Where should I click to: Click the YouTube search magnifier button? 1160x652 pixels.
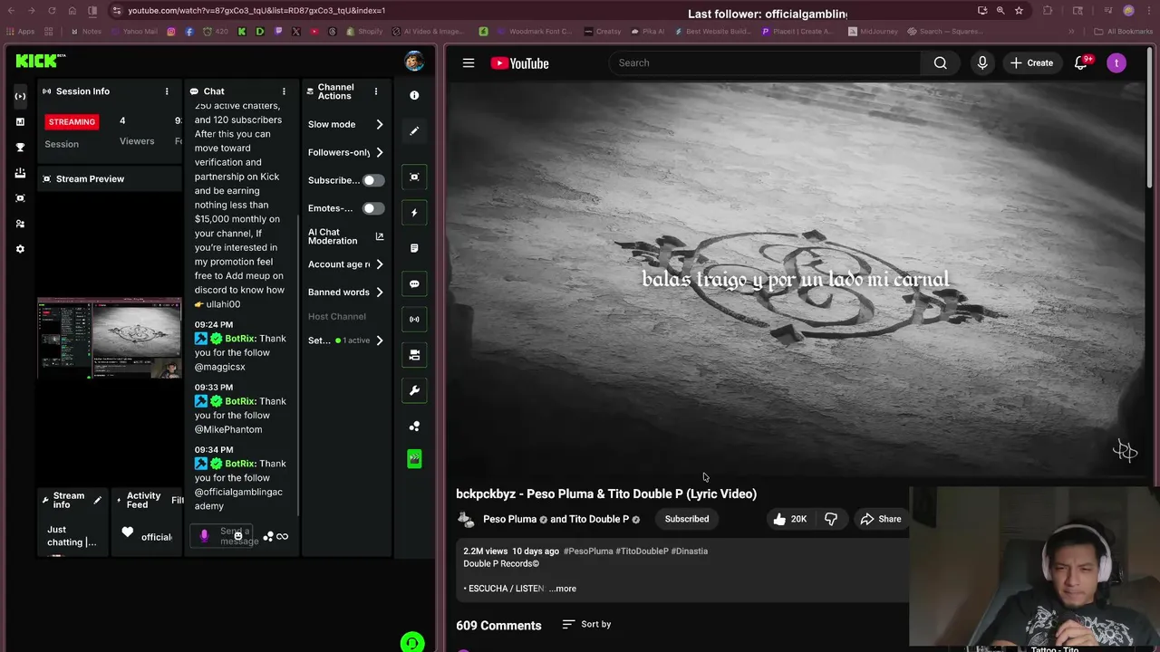point(941,63)
